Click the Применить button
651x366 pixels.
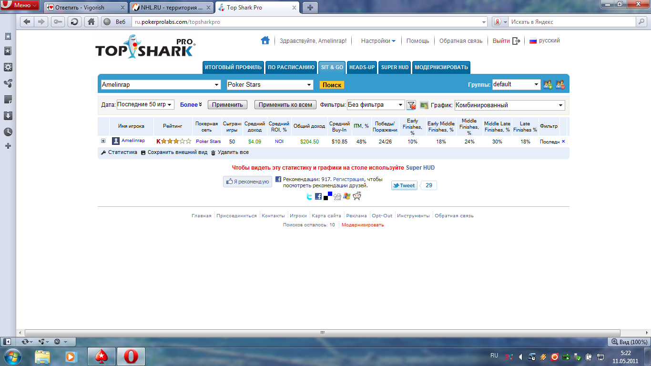point(227,105)
